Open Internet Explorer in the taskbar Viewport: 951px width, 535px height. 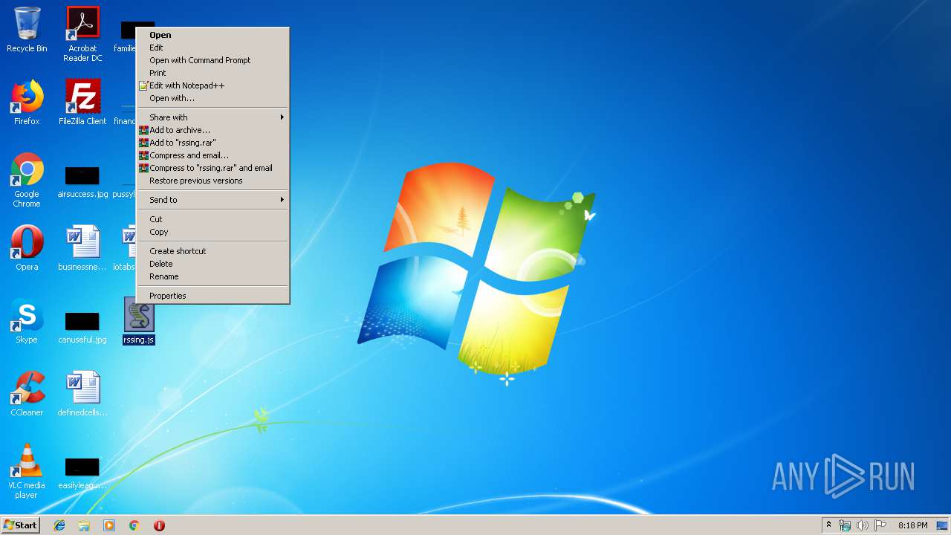(59, 525)
